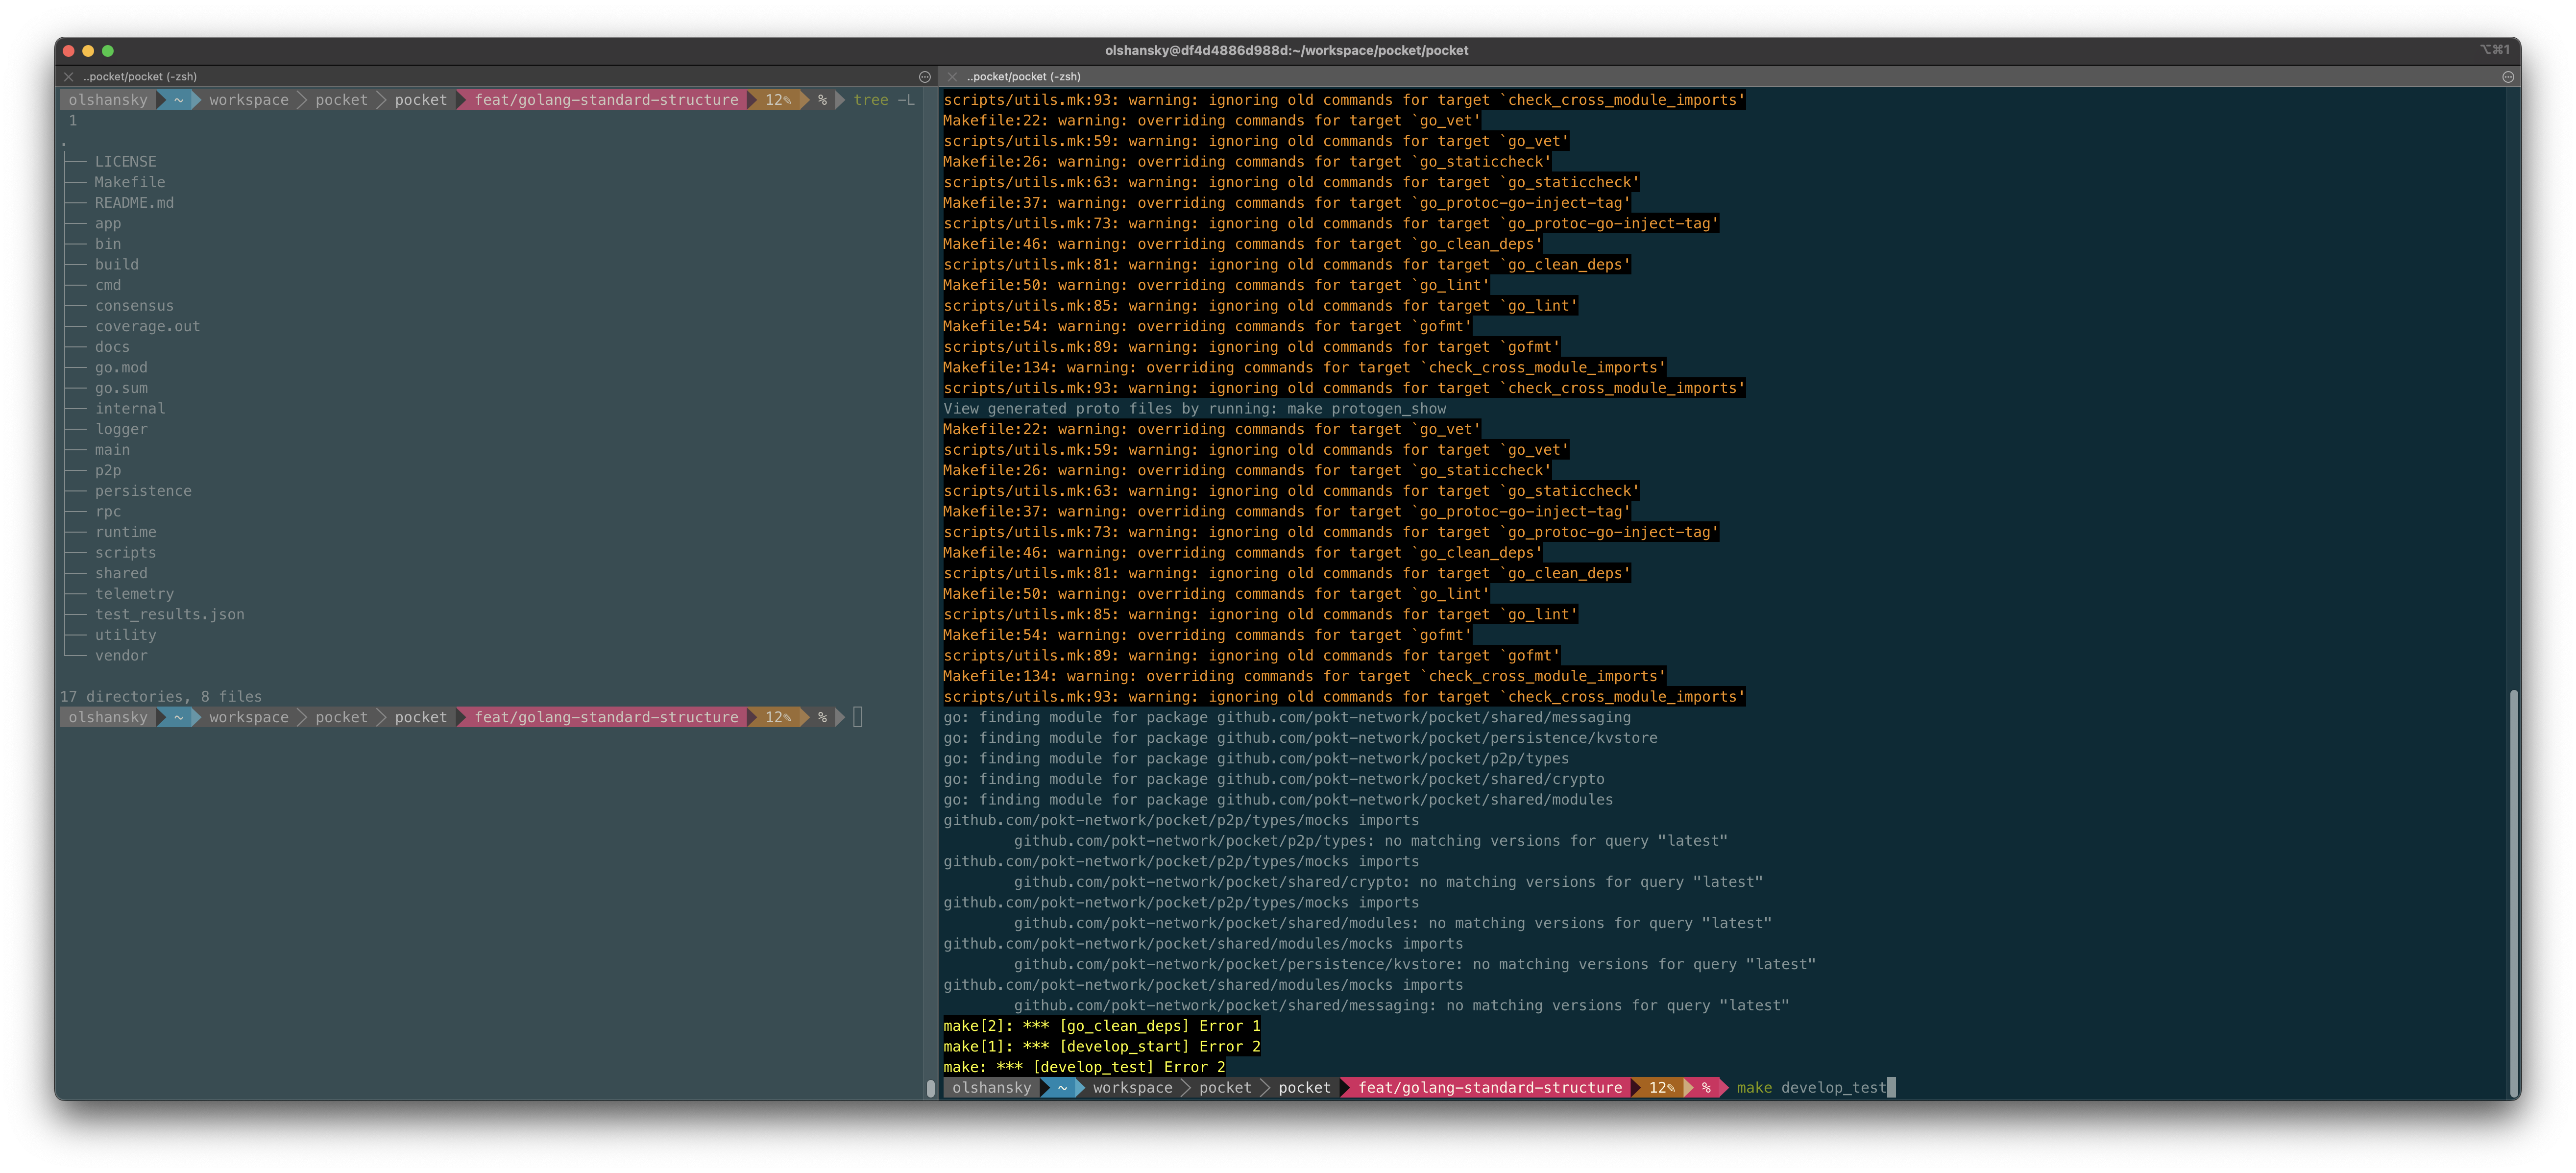Click the yellow minimize window button

click(88, 51)
